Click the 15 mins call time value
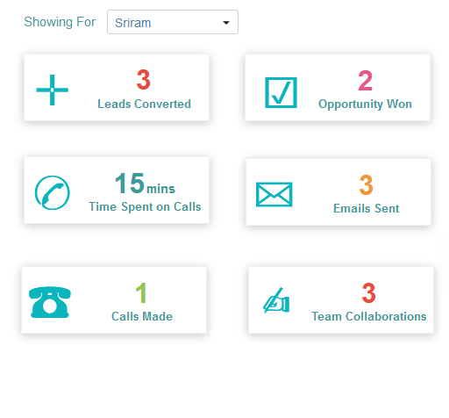Screen dimensions: 449x418 145,184
